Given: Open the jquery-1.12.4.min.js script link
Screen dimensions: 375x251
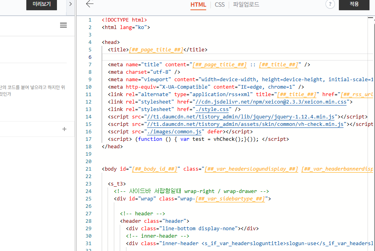Looking at the screenshot, I should 241,117.
